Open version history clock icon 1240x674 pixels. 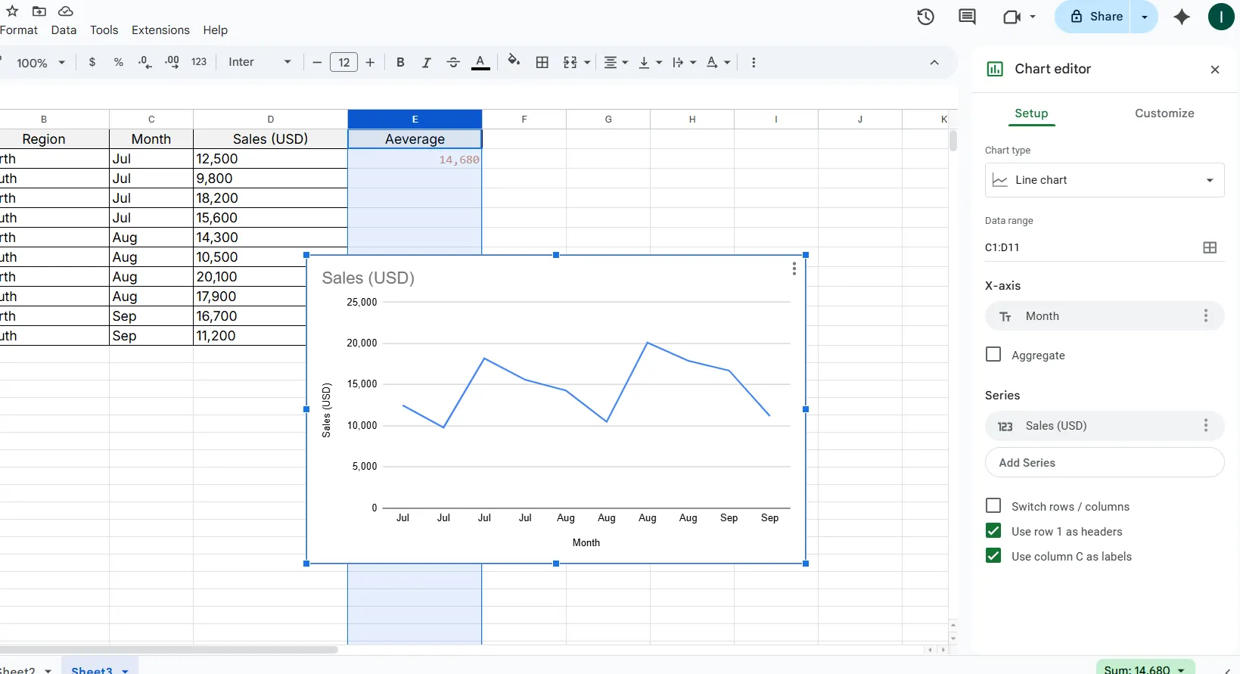coord(925,17)
